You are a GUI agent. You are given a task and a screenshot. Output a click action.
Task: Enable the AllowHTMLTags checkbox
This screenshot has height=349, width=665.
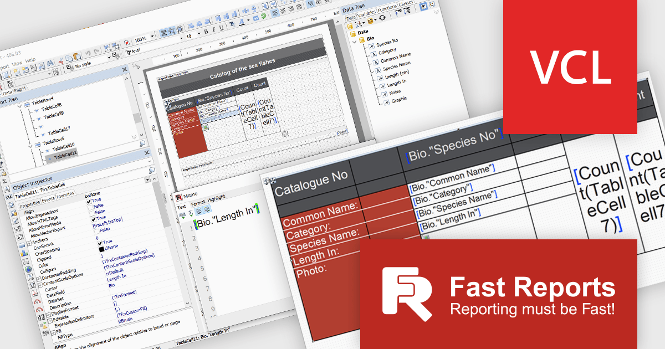tap(91, 206)
